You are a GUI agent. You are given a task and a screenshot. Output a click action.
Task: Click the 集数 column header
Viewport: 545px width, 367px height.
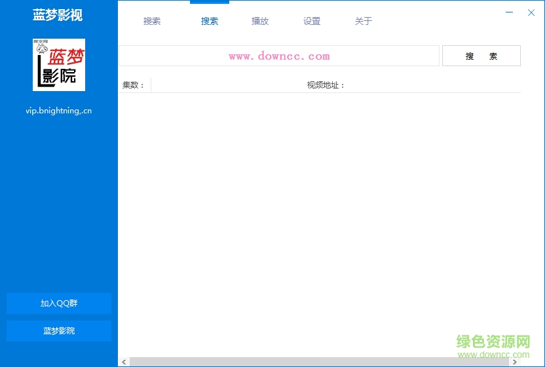tap(134, 85)
